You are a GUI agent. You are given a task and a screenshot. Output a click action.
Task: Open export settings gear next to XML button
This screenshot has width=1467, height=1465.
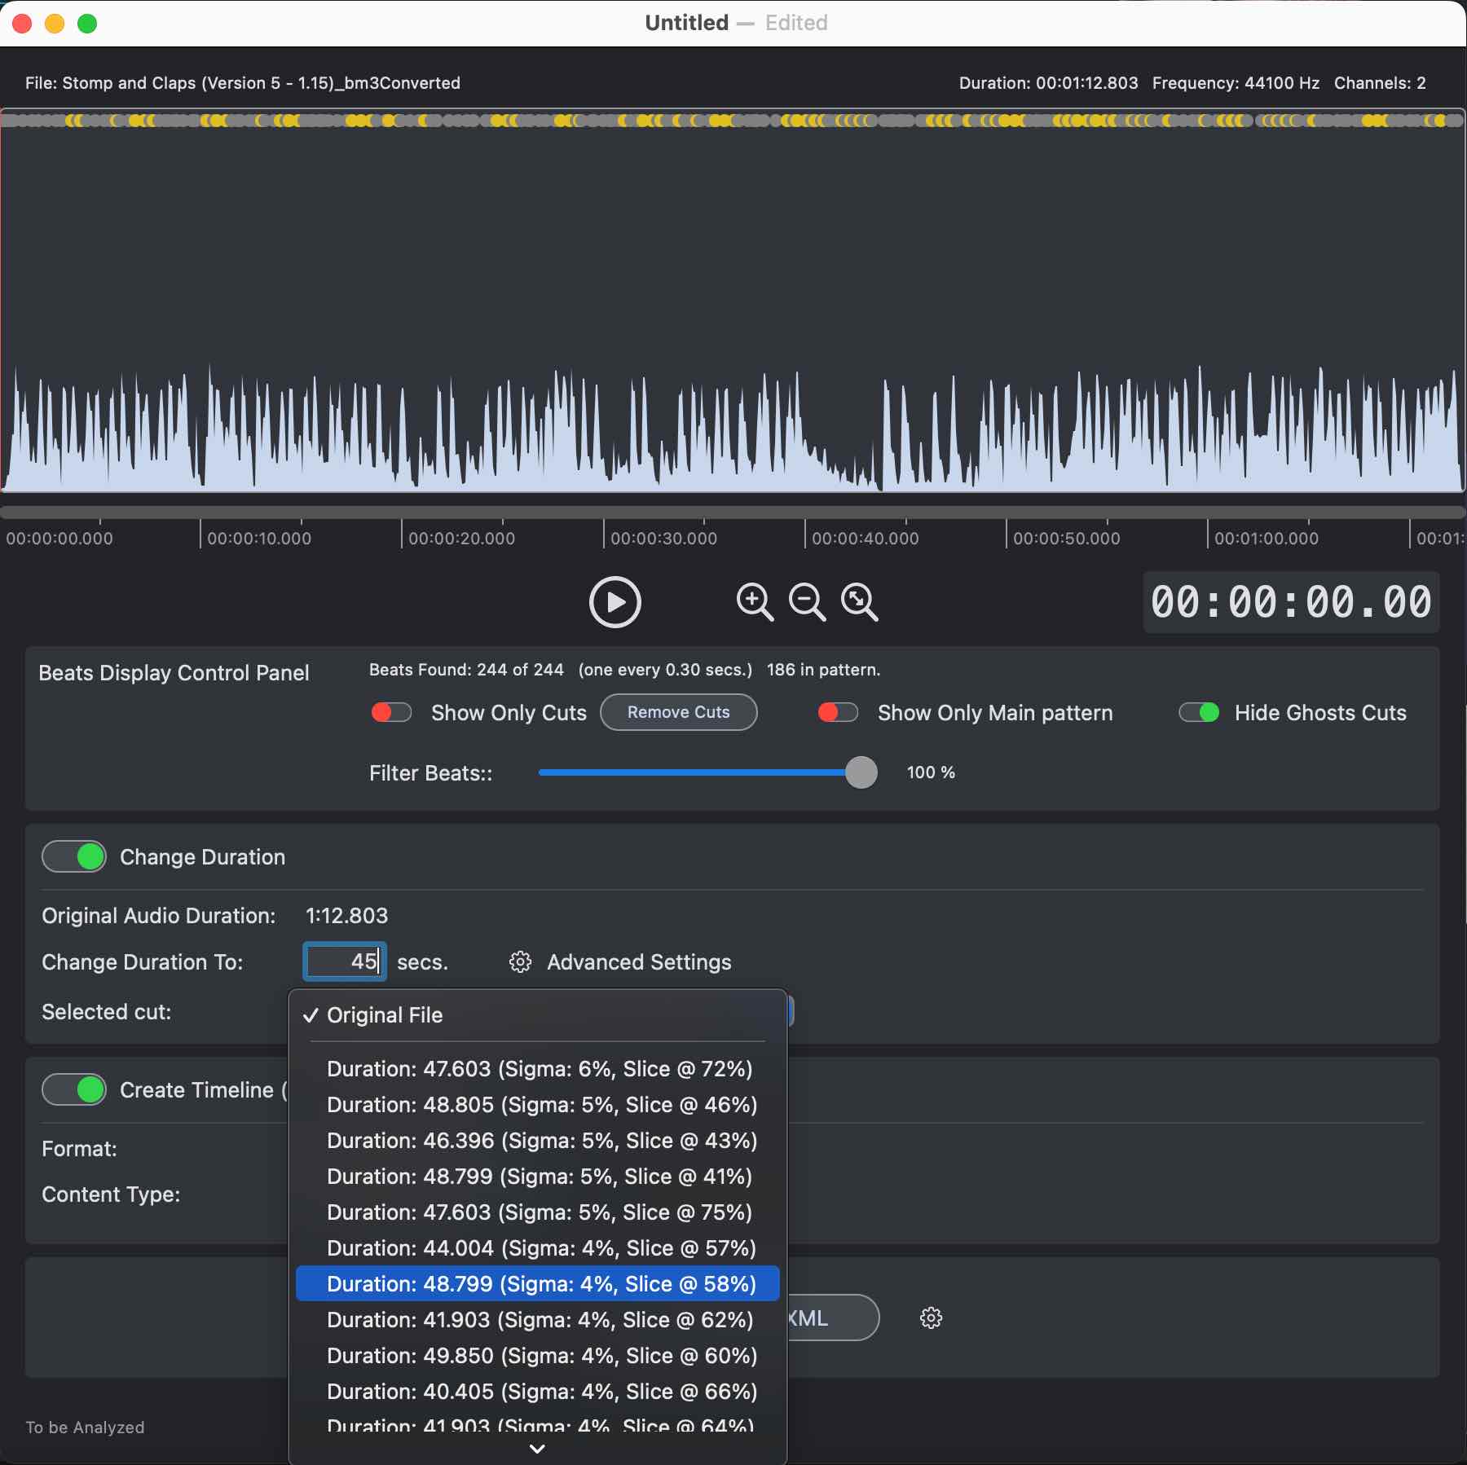point(931,1318)
